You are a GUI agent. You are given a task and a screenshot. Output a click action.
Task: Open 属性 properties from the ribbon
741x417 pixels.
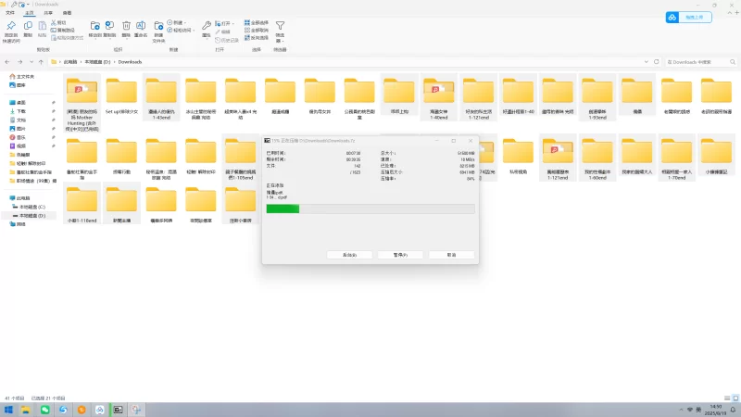[x=207, y=27]
